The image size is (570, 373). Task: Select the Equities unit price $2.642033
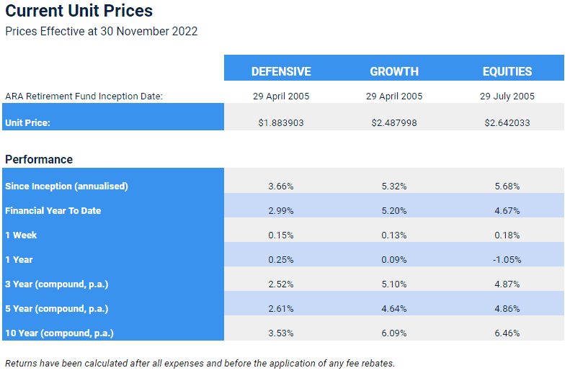click(x=507, y=122)
